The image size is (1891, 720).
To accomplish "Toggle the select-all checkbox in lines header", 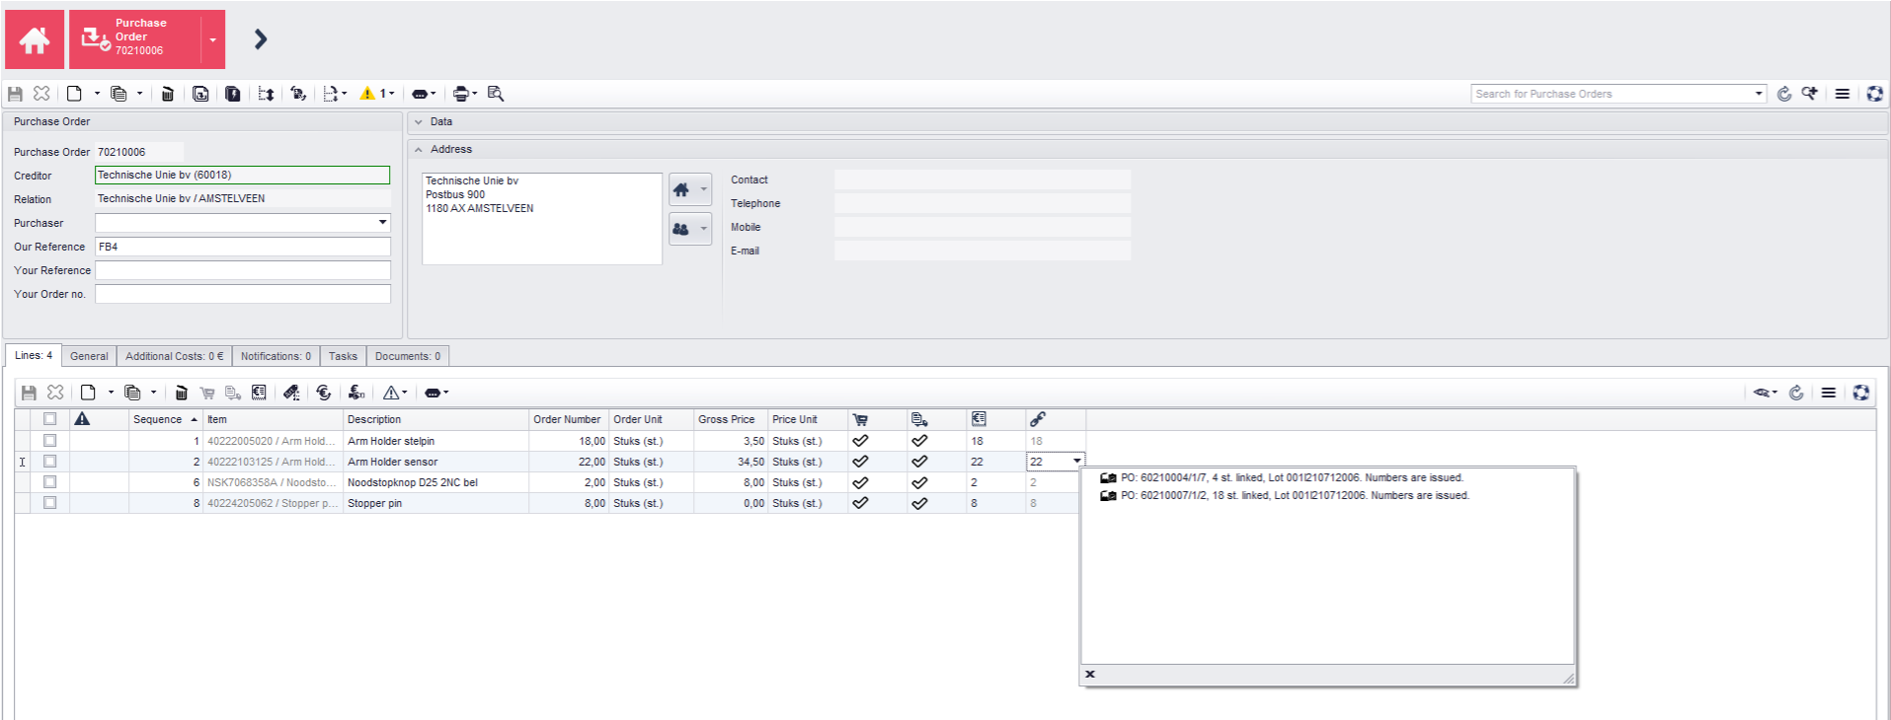I will (49, 419).
